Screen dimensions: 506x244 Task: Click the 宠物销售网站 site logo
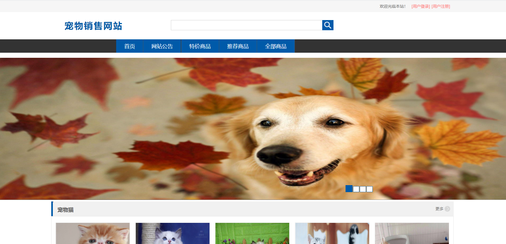coord(93,26)
